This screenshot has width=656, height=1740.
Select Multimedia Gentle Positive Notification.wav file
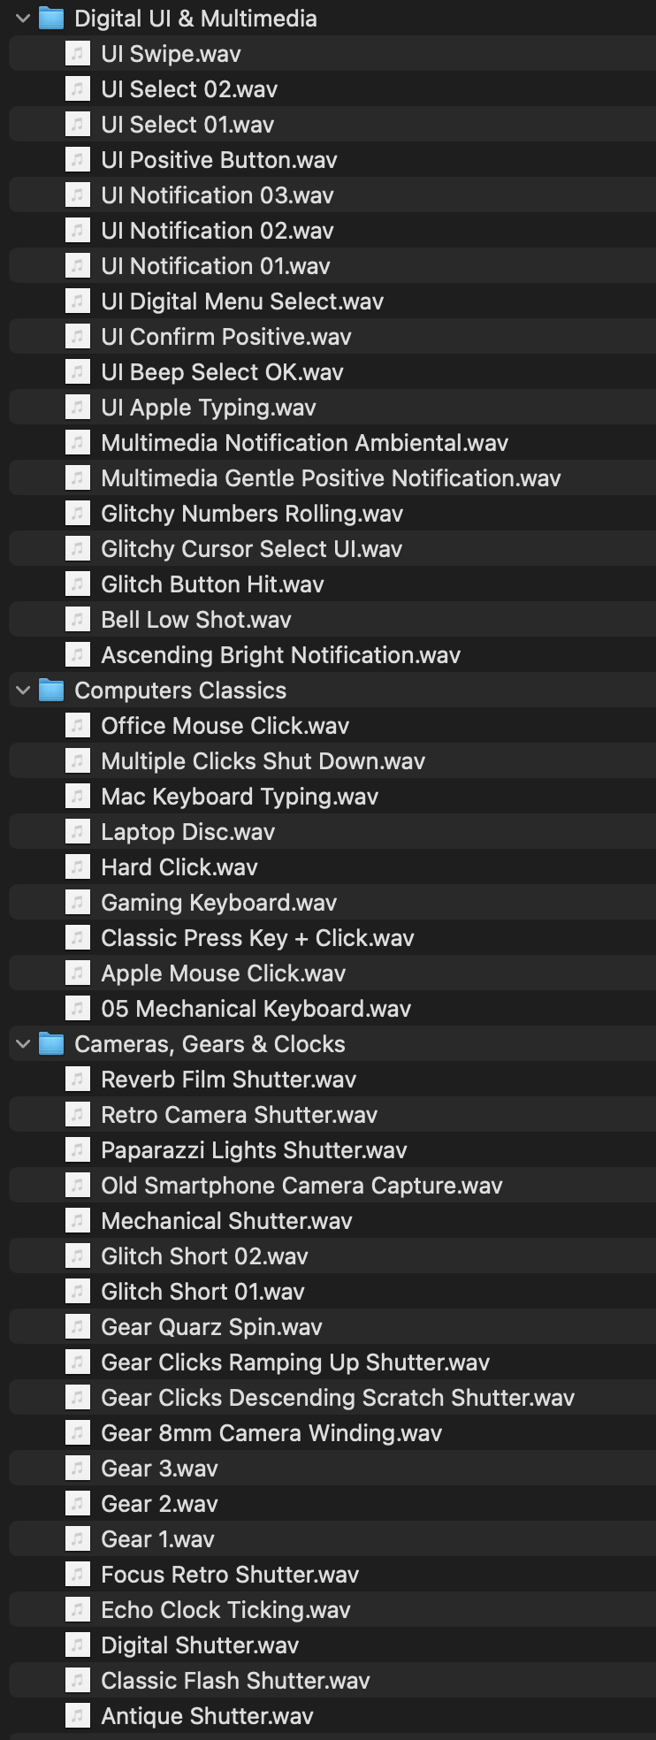pyautogui.click(x=331, y=478)
